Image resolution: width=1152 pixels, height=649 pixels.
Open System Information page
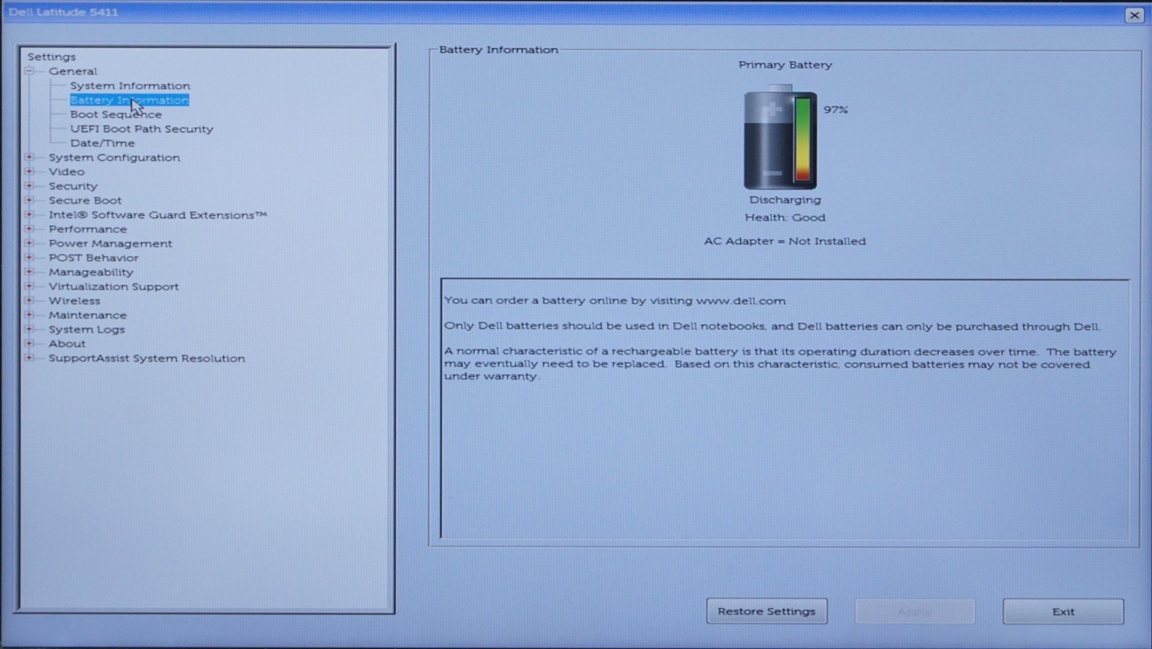click(x=130, y=86)
